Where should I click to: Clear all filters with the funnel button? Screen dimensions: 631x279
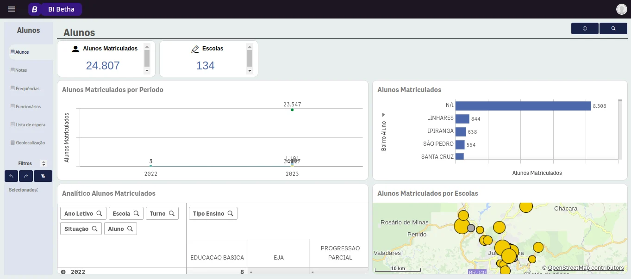pos(43,176)
